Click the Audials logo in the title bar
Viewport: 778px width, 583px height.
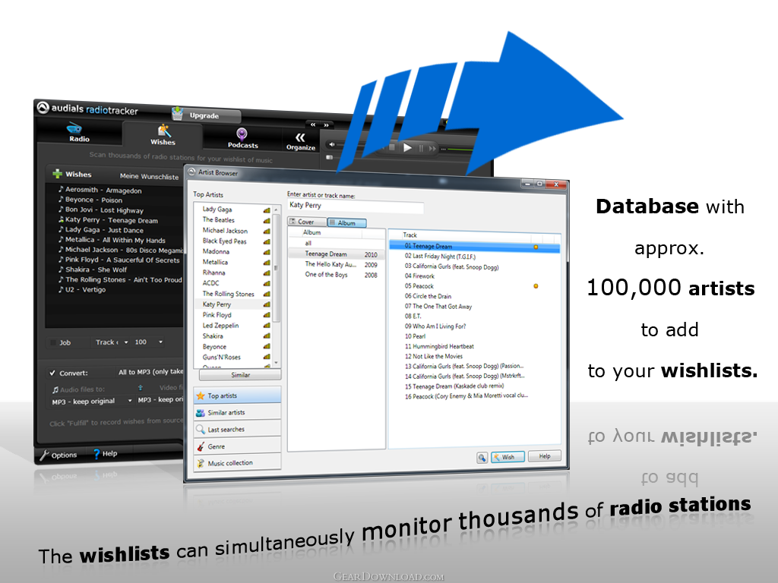(43, 108)
